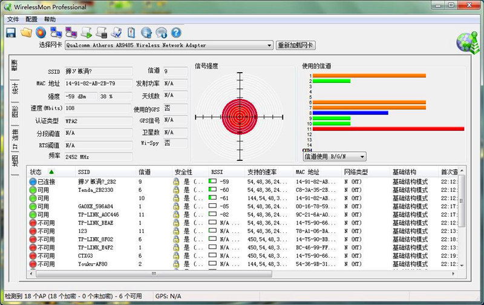Click red status circle of TP-LINK_BEAE row
The image size is (484, 305).
pyautogui.click(x=33, y=223)
